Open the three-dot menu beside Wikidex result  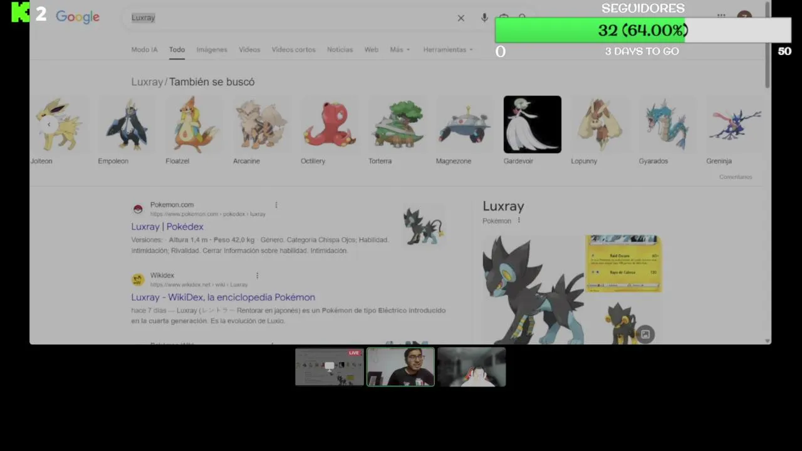(257, 276)
